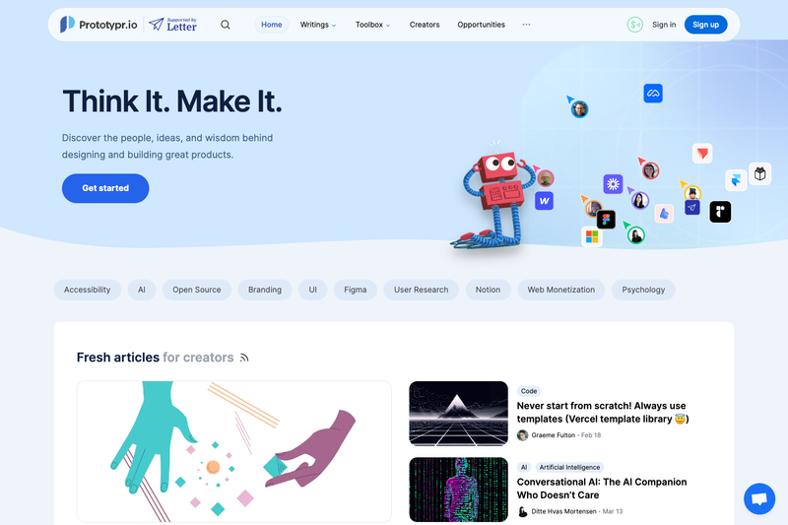Click the Figma app icon in hero

[x=606, y=220]
